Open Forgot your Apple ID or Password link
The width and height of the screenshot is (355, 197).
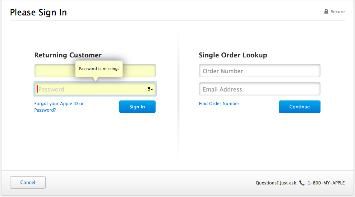point(59,107)
